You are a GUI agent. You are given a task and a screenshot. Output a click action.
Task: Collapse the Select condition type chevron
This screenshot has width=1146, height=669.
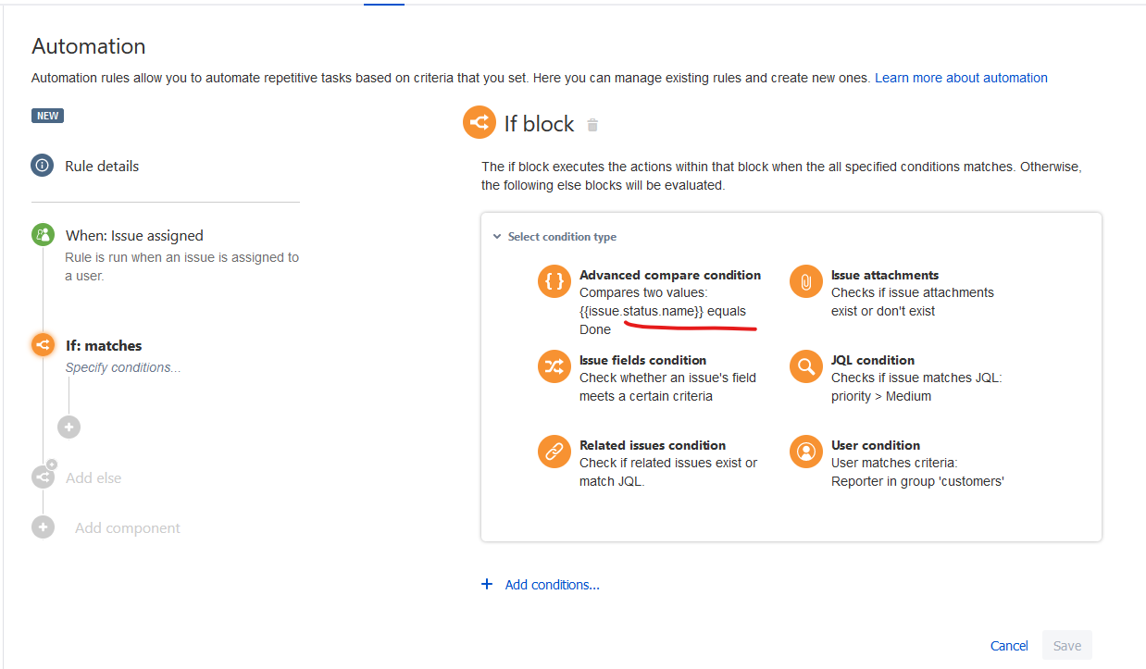click(x=497, y=237)
